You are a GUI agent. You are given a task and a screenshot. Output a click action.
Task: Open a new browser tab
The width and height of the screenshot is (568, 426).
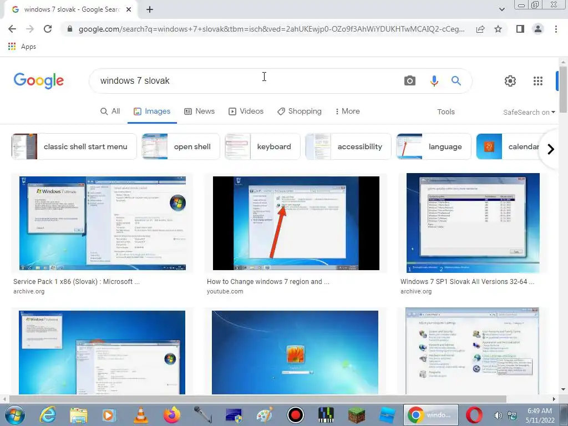[150, 10]
